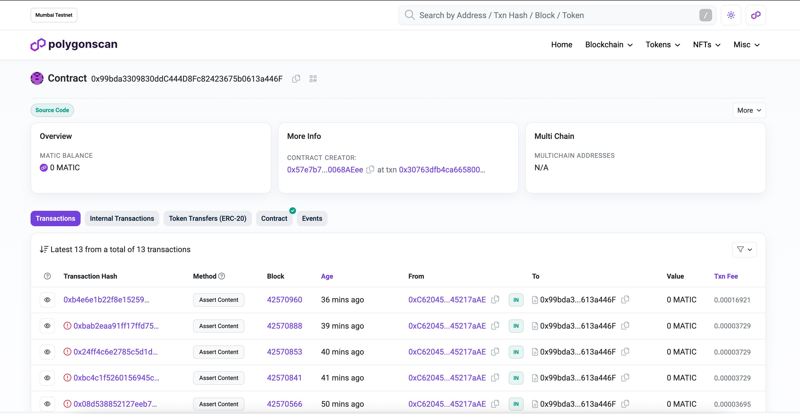Toggle the light/dark mode sun icon
This screenshot has width=800, height=414.
coord(731,15)
